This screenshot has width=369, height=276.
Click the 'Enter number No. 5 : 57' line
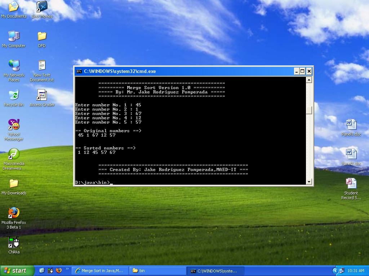click(x=108, y=122)
